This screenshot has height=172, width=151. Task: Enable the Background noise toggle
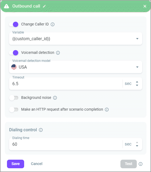(14, 98)
